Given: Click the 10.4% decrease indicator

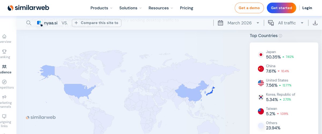Looking at the screenshot, I should click(x=283, y=71).
